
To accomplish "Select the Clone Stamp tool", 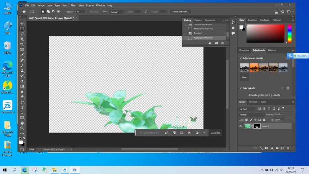I will [22, 71].
